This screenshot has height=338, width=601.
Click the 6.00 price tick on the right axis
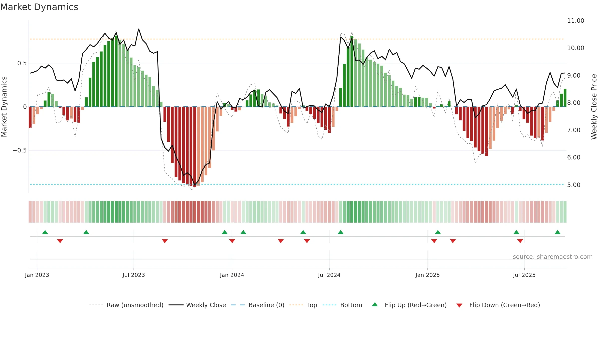coord(574,157)
